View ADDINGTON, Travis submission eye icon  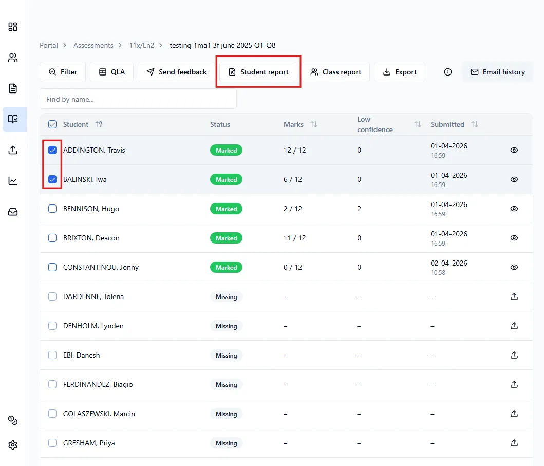click(x=514, y=150)
